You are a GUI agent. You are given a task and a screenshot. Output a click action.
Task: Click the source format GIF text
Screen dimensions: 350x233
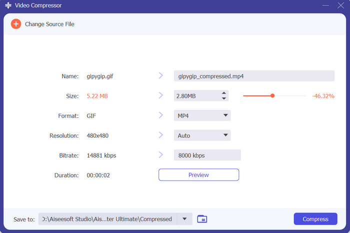click(91, 116)
